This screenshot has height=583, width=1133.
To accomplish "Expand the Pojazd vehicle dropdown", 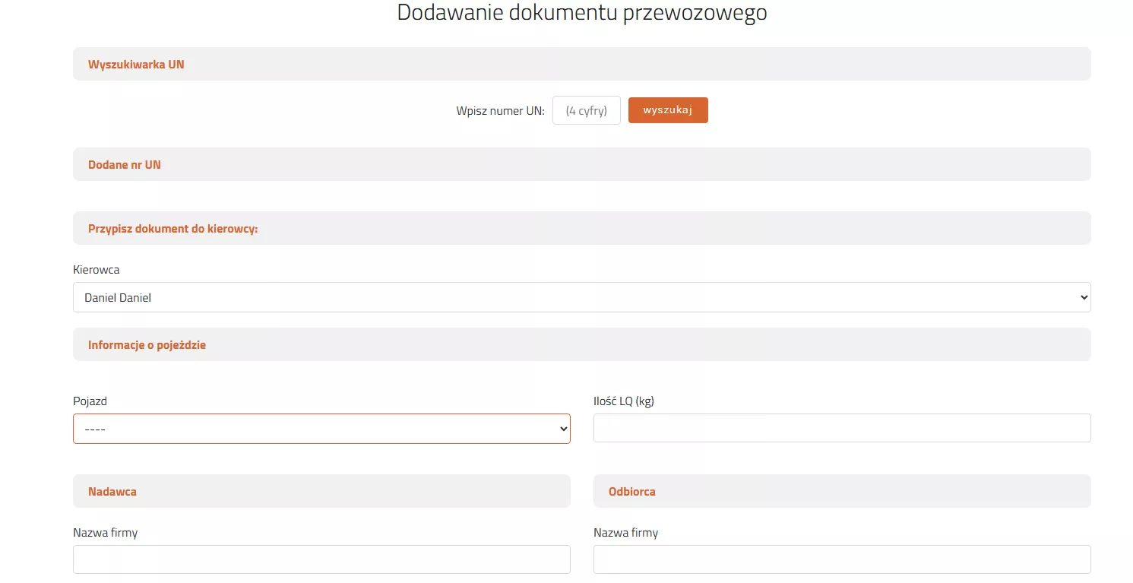I will coord(321,429).
